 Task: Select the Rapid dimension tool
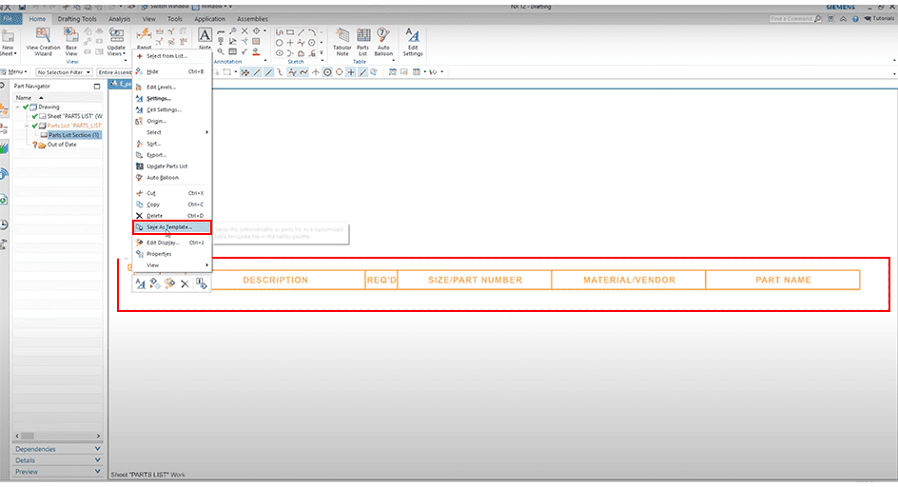coord(144,39)
